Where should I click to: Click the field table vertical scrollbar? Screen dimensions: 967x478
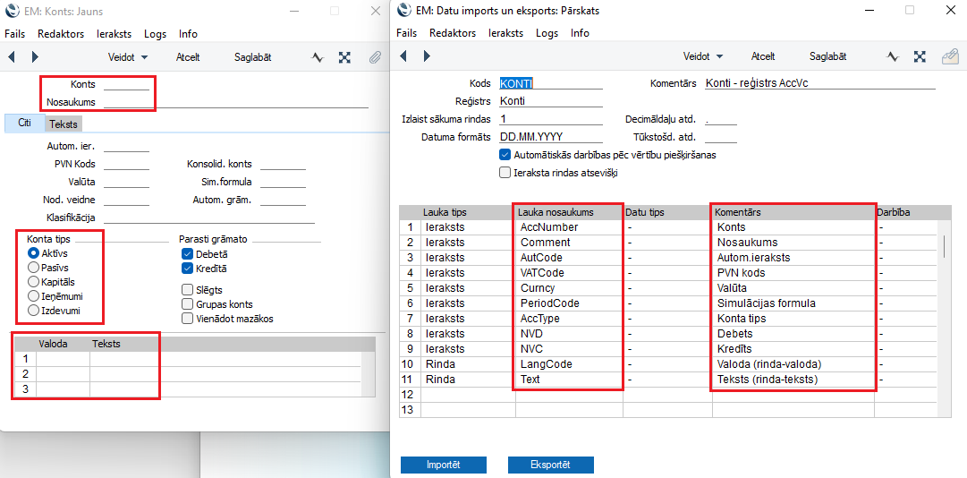pos(944,244)
